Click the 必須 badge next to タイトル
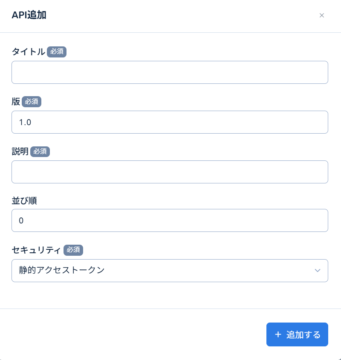The width and height of the screenshot is (341, 360). click(x=57, y=51)
